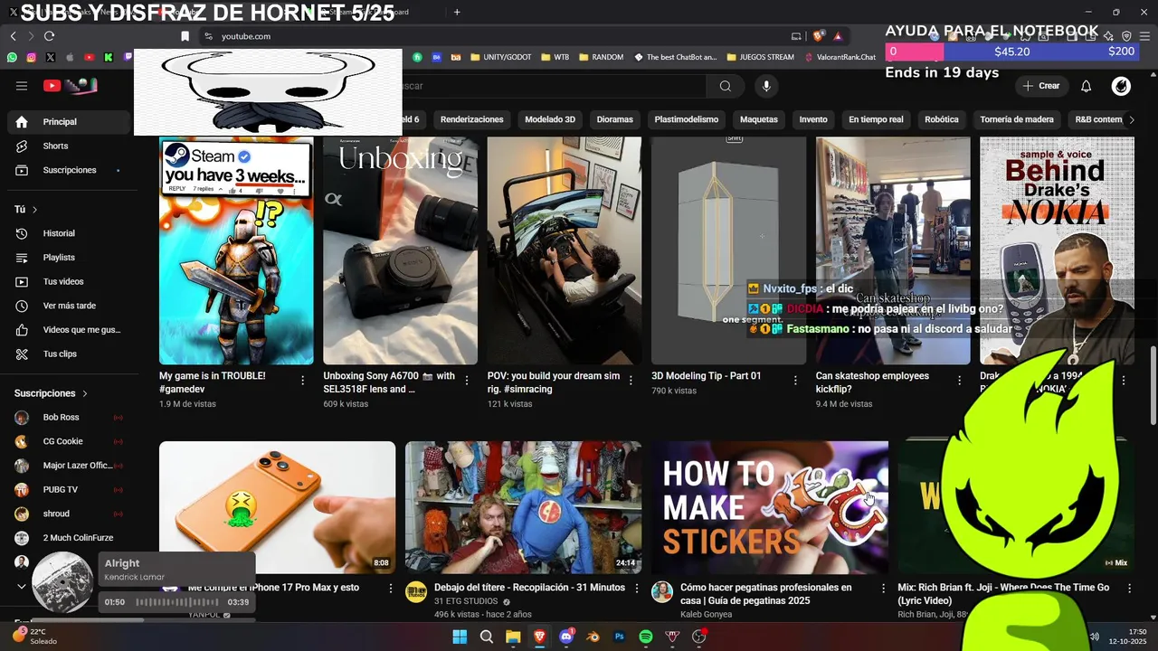Expand the Suscripciones section heading

[x=51, y=393]
